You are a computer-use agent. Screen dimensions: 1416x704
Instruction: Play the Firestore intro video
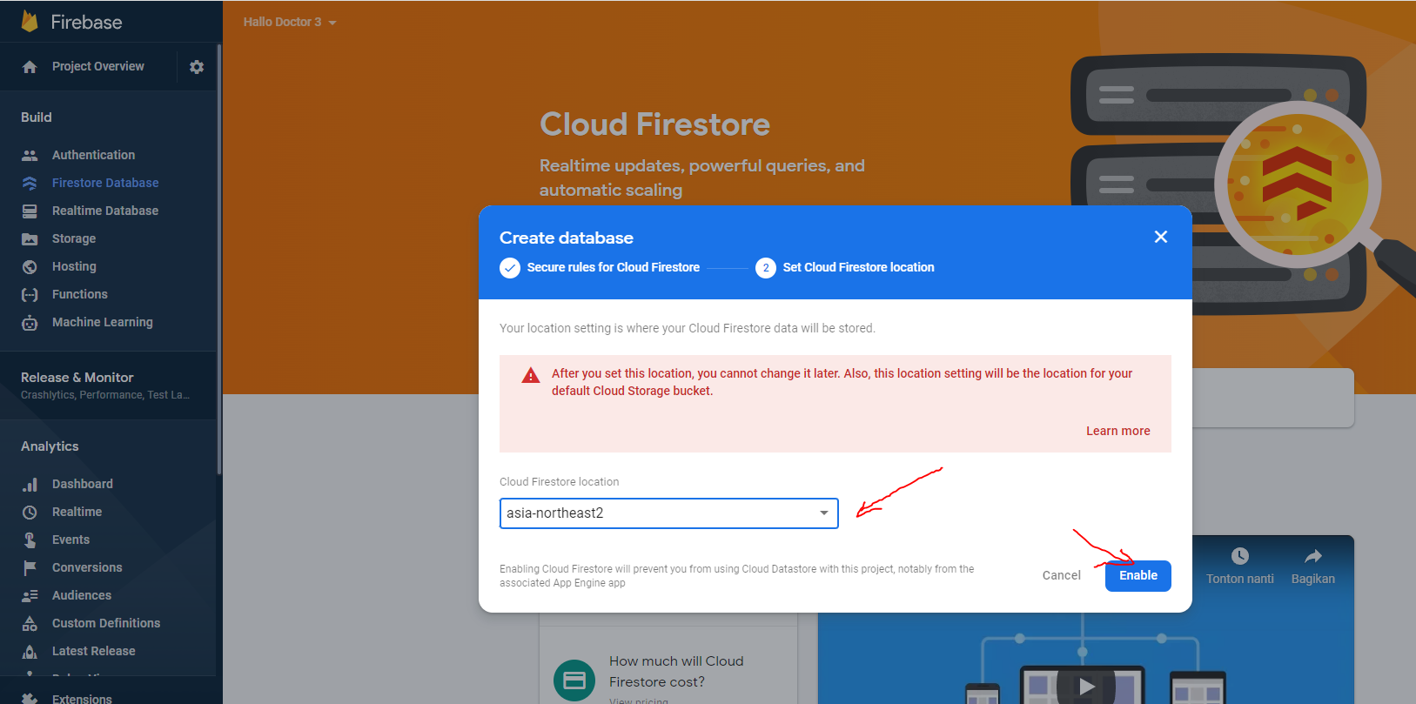1086,686
